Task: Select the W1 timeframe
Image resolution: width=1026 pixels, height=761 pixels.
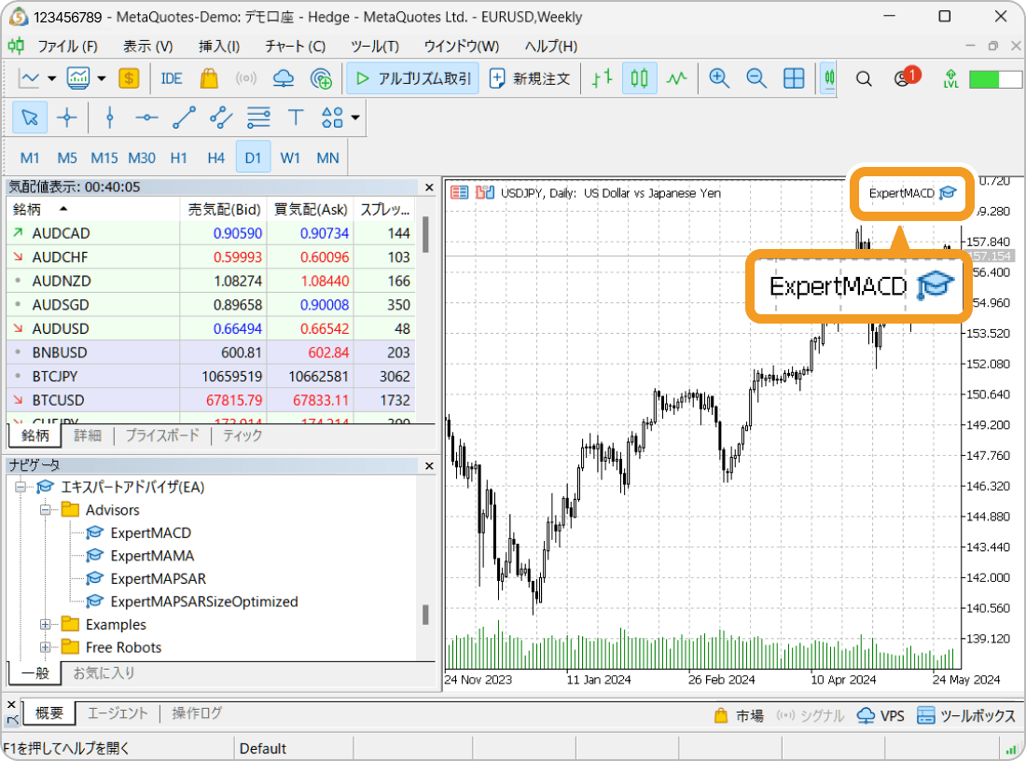Action: pos(290,158)
